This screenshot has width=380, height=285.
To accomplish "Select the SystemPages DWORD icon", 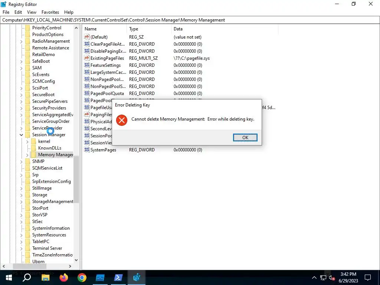I will tap(87, 150).
